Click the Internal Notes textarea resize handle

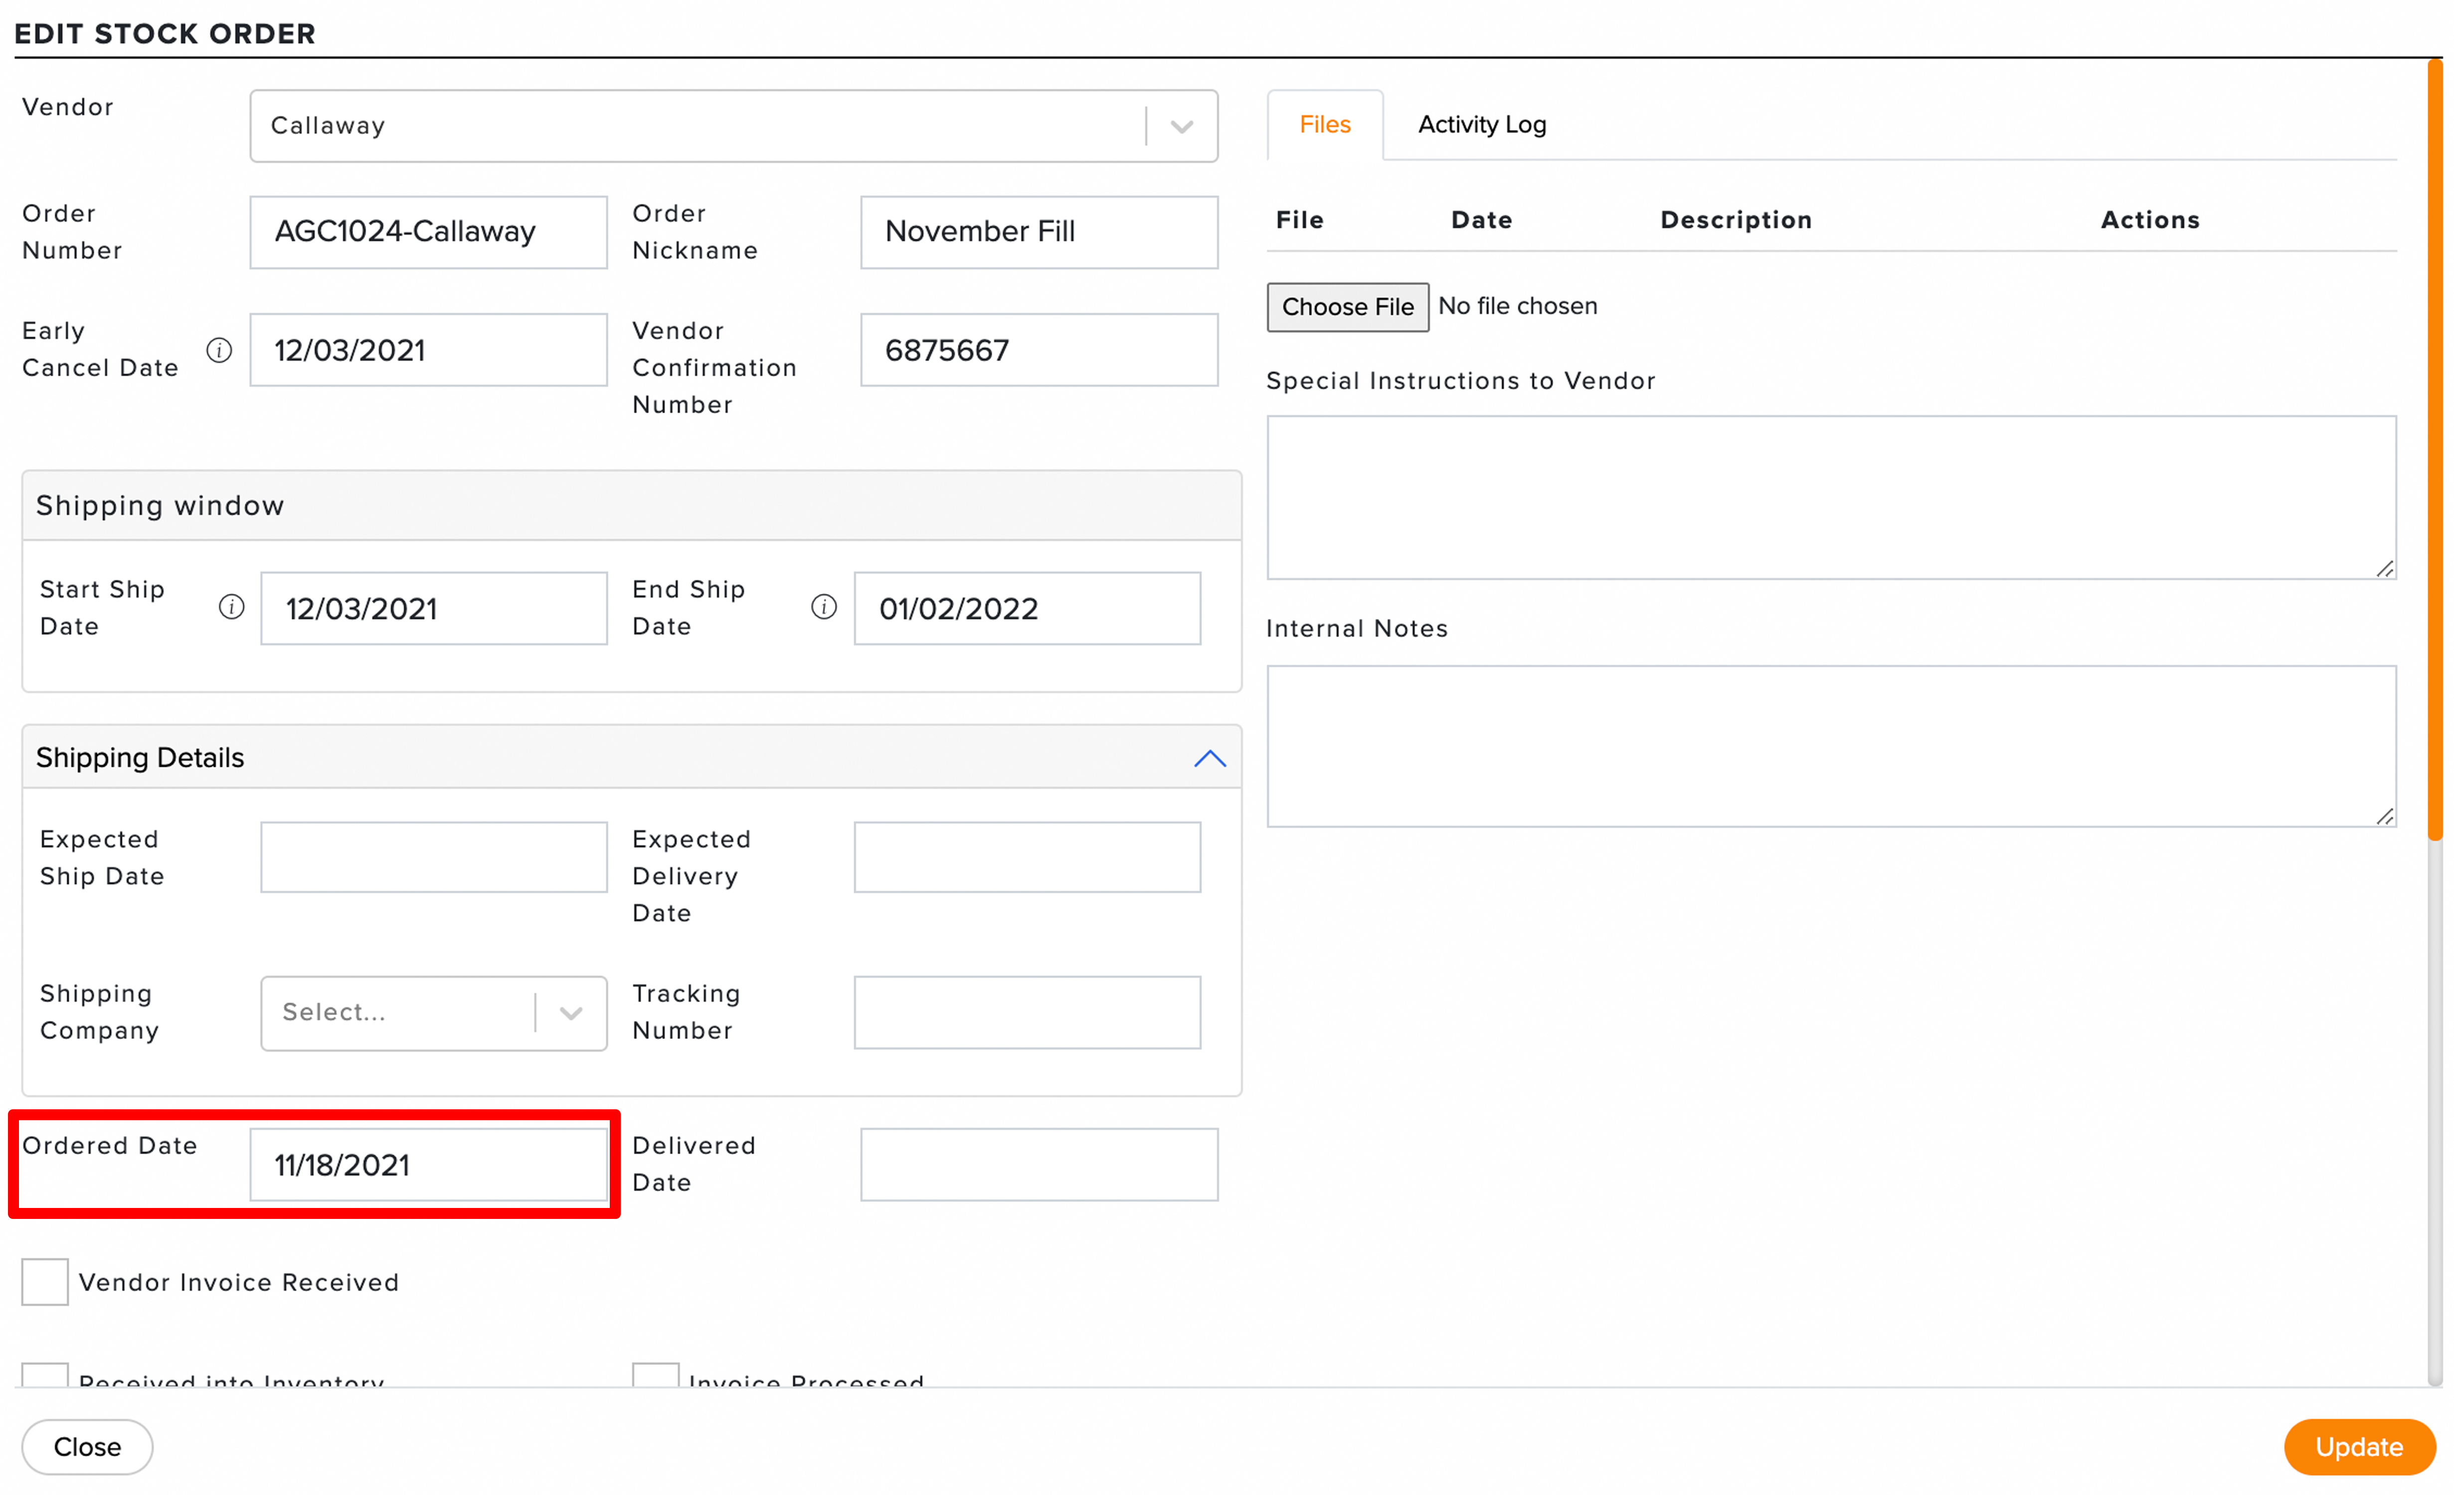click(x=2384, y=816)
